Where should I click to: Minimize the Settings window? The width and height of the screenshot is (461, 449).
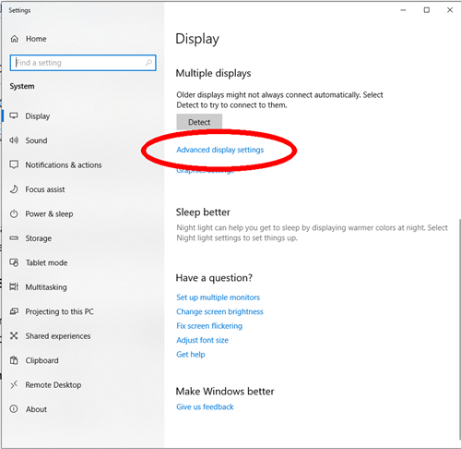coord(403,10)
